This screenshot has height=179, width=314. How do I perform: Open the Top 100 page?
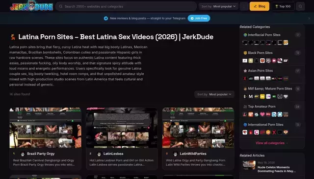[283, 6]
